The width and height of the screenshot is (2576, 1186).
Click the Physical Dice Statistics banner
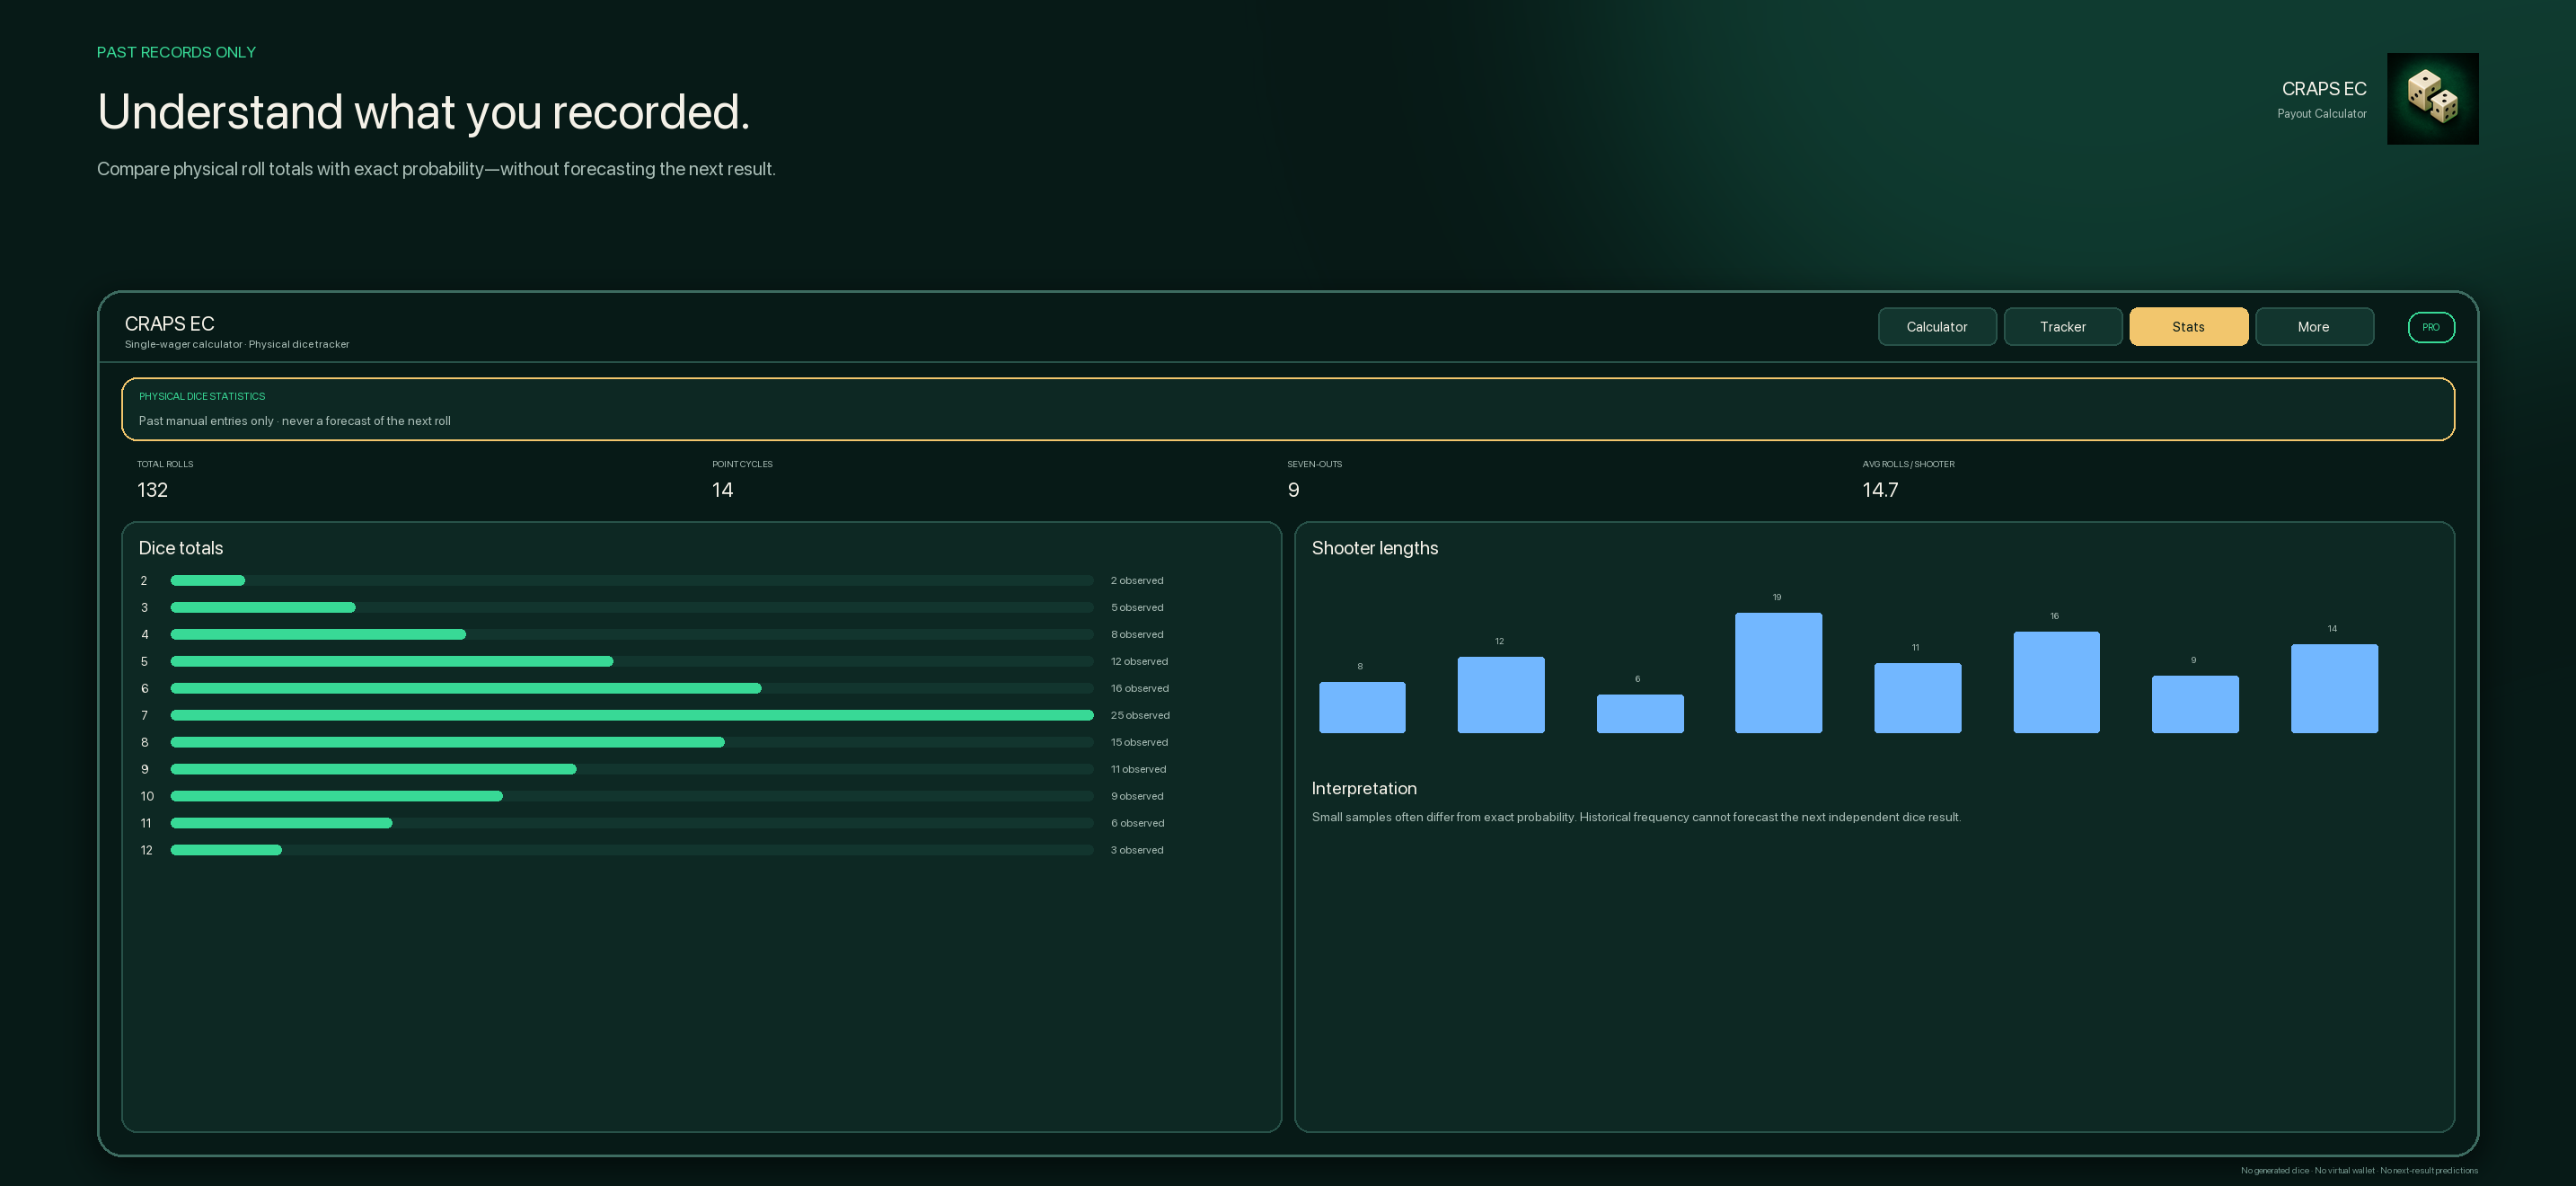coord(1287,409)
